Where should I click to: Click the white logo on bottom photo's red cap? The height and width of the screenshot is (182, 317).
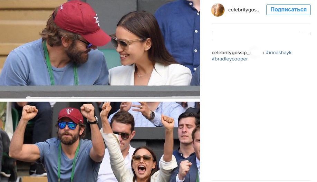(x=69, y=112)
